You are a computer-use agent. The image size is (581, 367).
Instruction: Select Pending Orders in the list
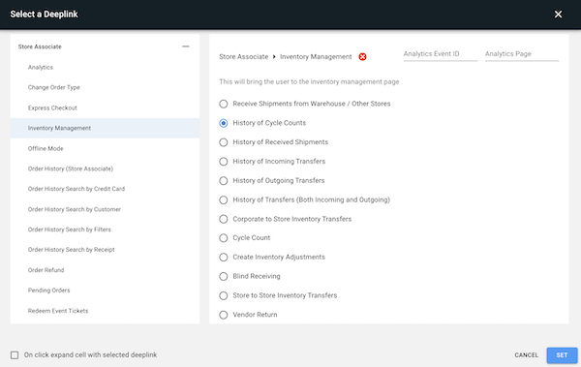(x=105, y=291)
